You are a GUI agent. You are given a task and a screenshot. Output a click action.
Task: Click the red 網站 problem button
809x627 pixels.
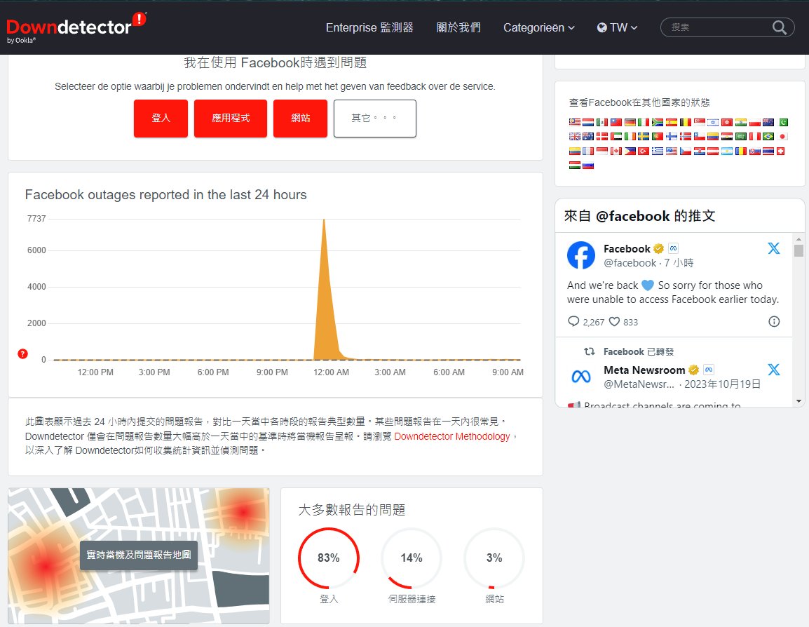point(300,118)
